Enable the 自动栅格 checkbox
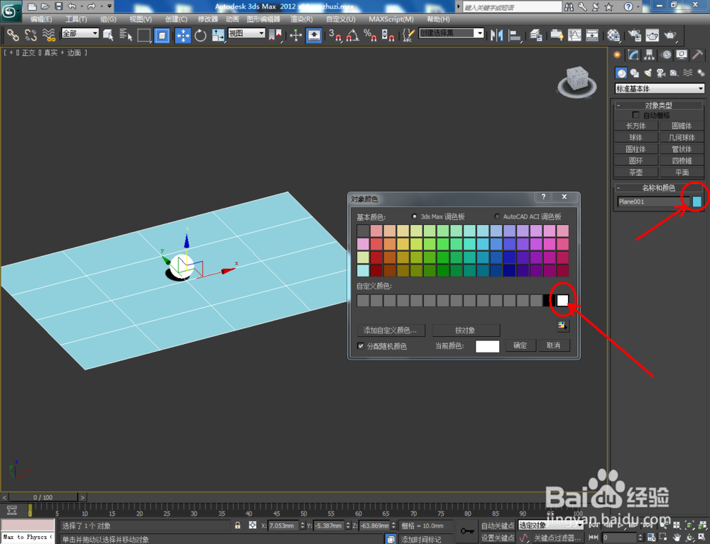This screenshot has width=710, height=544. point(636,114)
